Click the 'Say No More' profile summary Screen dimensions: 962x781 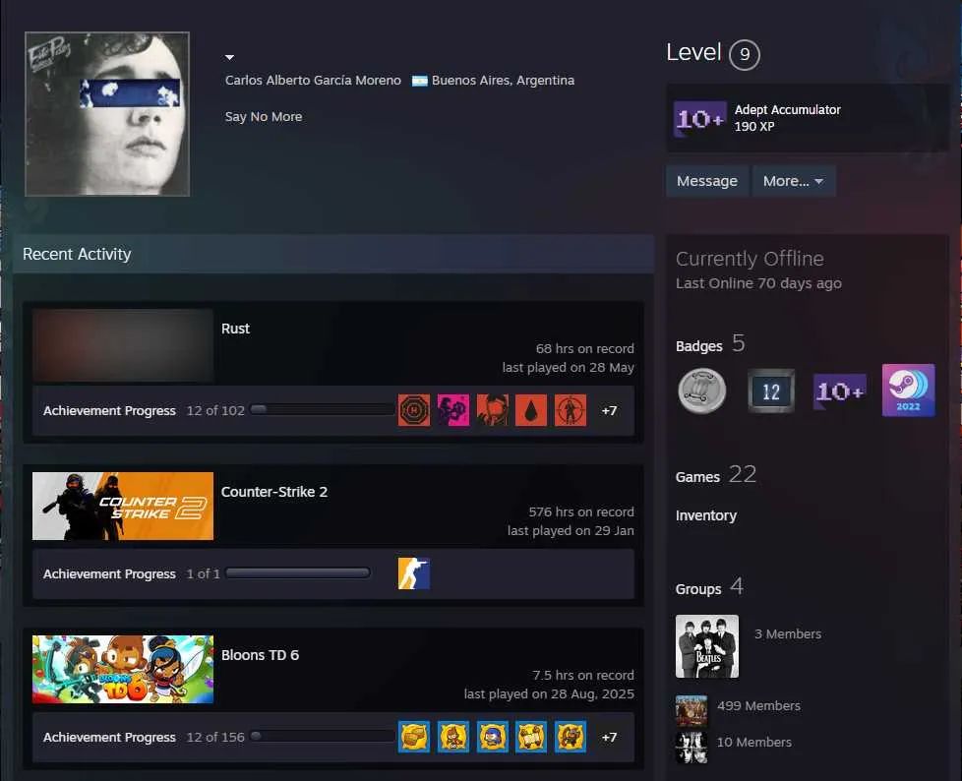(x=264, y=117)
